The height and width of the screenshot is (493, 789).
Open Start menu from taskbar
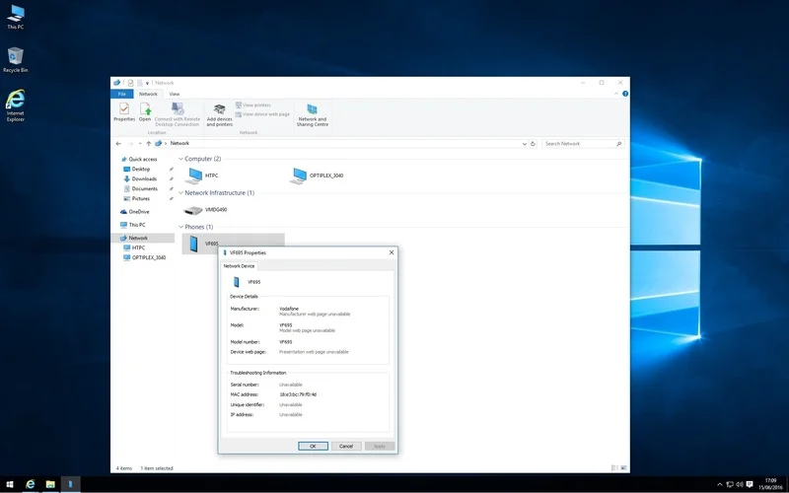coord(10,484)
